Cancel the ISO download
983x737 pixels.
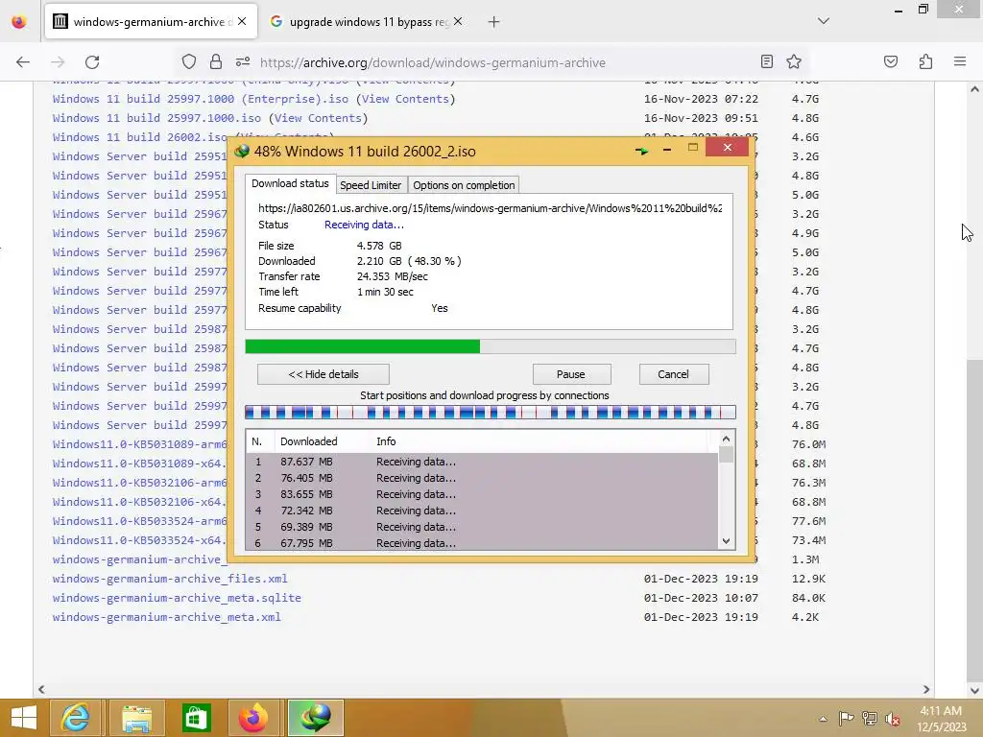tap(673, 374)
